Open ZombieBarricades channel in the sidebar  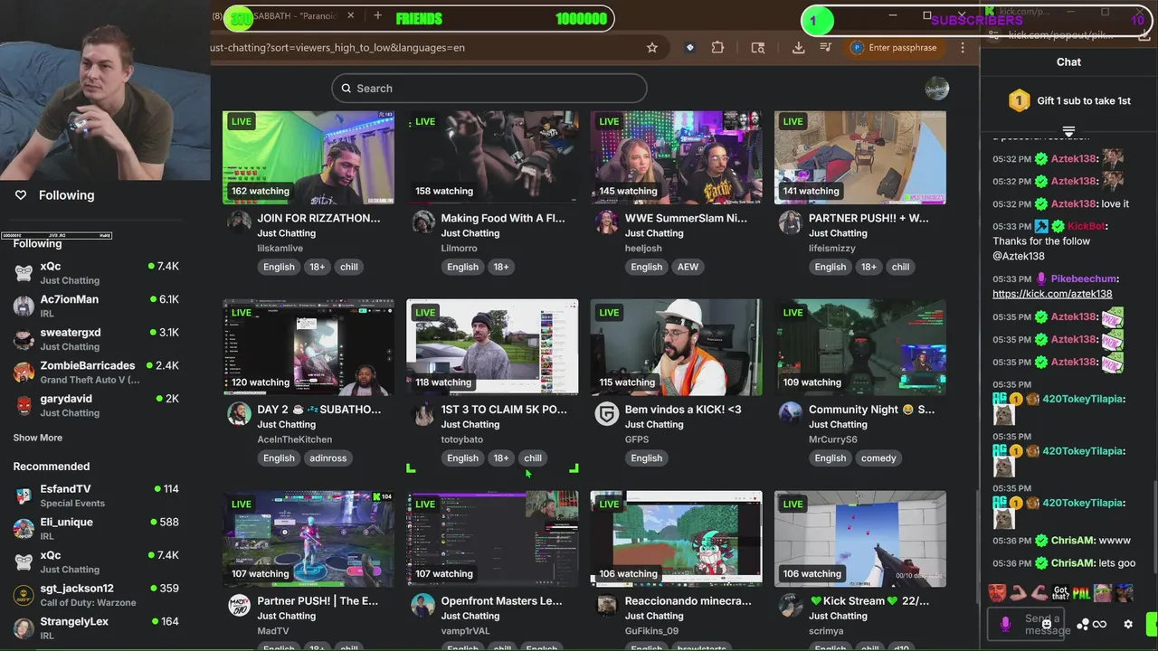pos(96,372)
